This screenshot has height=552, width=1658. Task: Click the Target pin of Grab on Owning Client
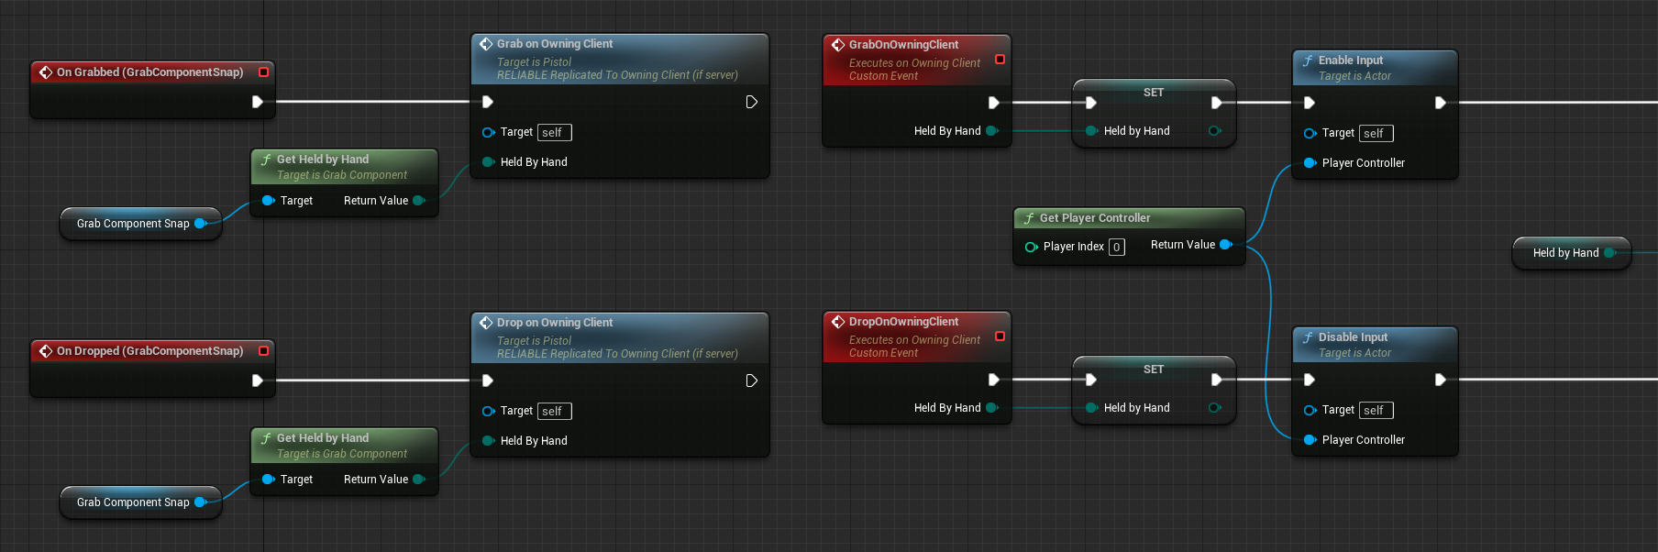click(x=489, y=132)
